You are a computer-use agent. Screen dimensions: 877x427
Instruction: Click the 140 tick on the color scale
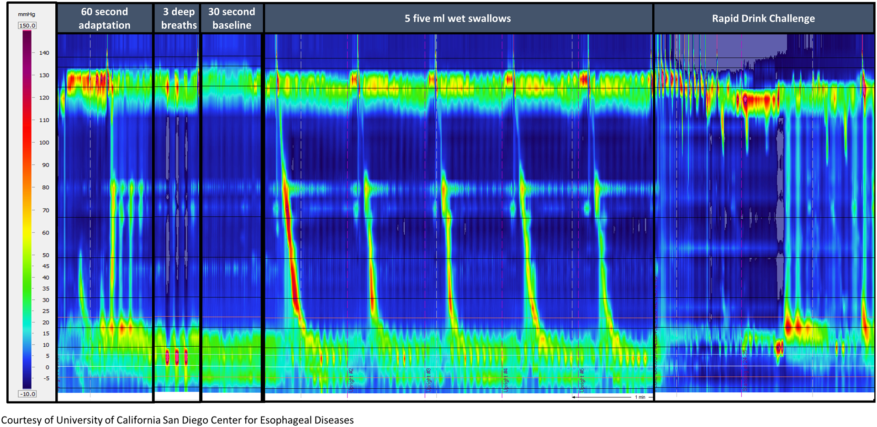[x=44, y=53]
